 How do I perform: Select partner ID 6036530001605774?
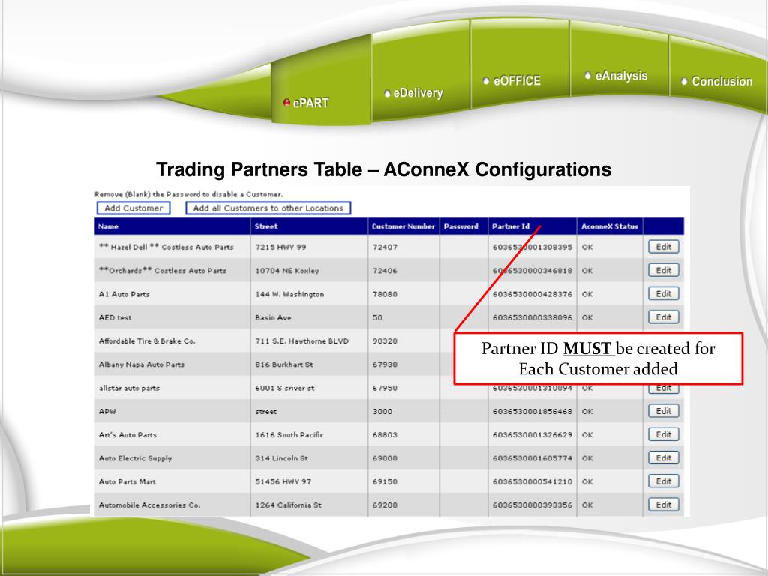tap(532, 458)
